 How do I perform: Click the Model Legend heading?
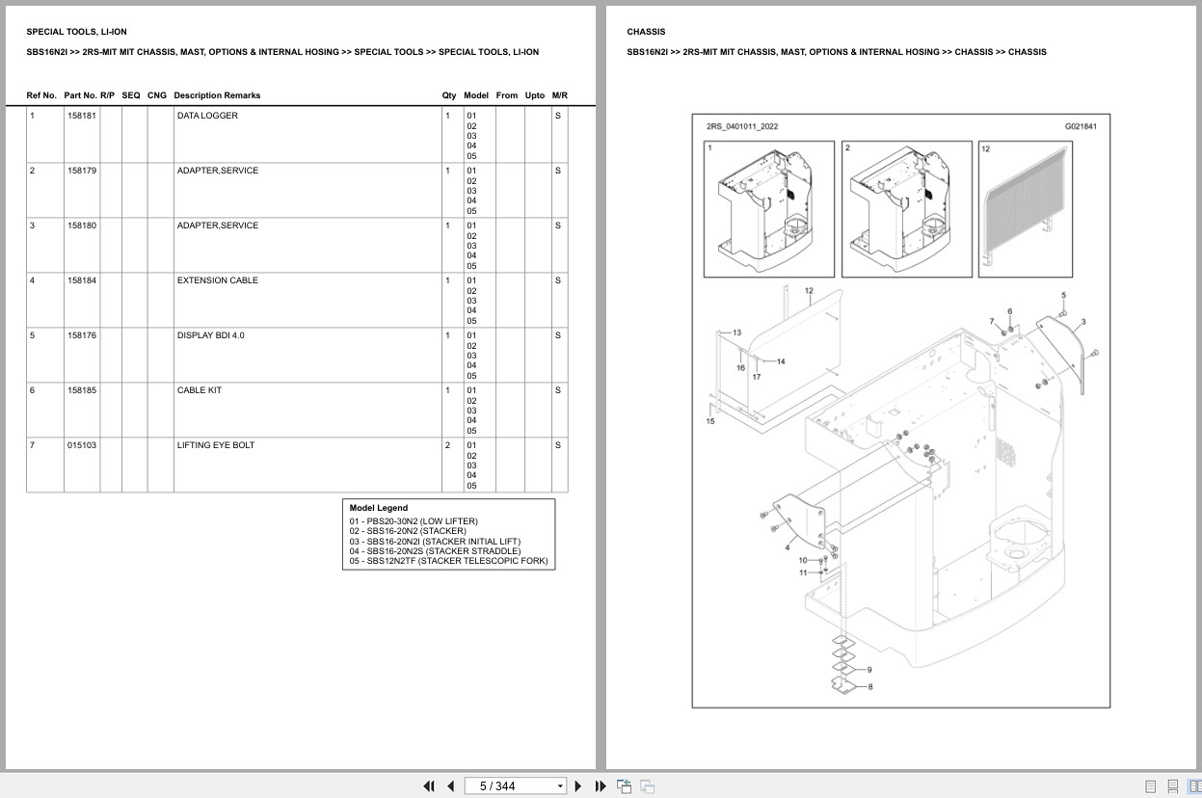379,508
